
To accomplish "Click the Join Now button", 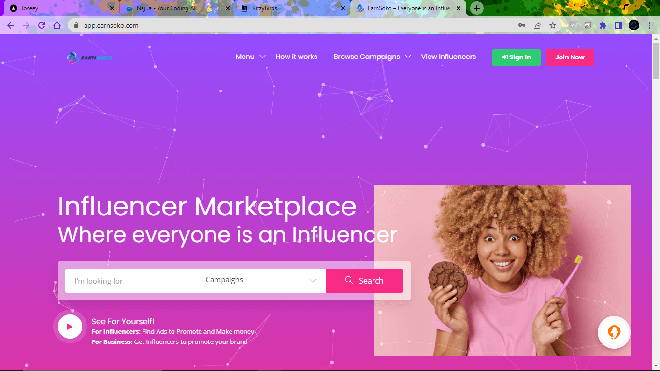I will tap(570, 57).
